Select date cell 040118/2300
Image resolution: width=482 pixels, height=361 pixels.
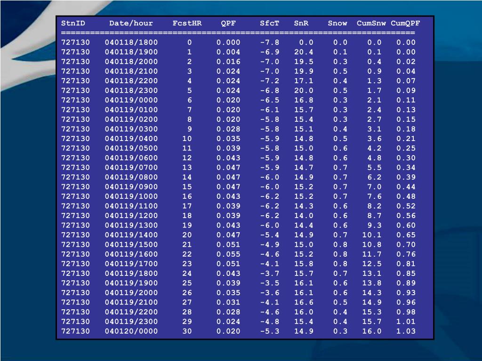131,91
